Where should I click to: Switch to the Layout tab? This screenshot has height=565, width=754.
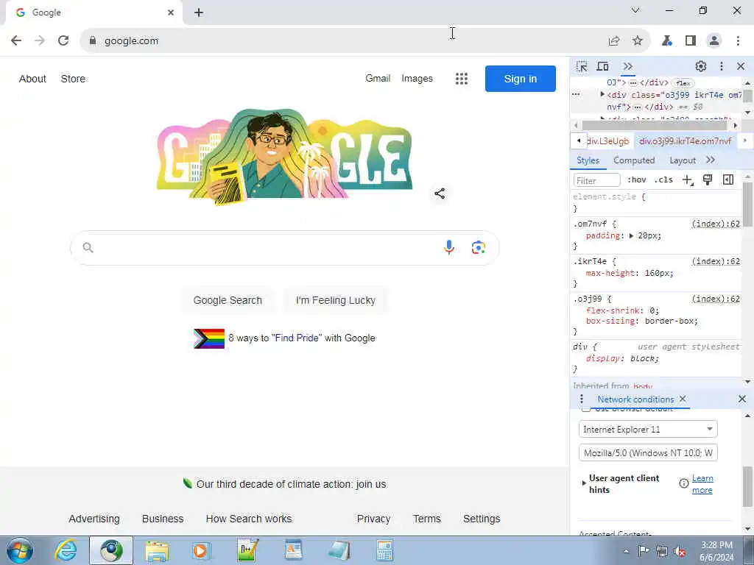pyautogui.click(x=683, y=160)
